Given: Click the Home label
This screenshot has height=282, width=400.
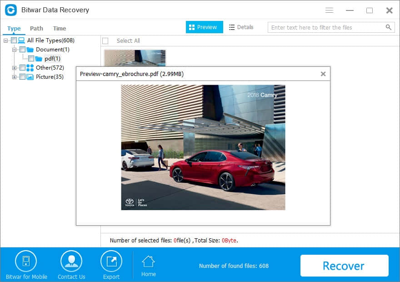Looking at the screenshot, I should click(x=149, y=274).
